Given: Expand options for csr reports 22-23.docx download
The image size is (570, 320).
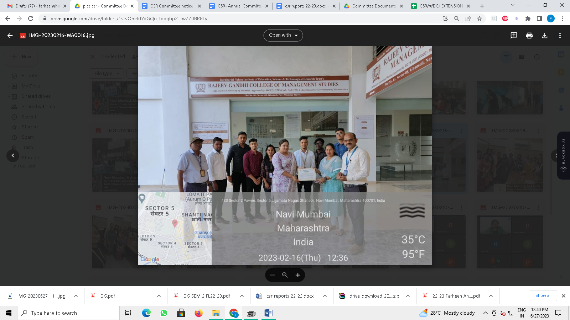Looking at the screenshot, I should [x=325, y=296].
